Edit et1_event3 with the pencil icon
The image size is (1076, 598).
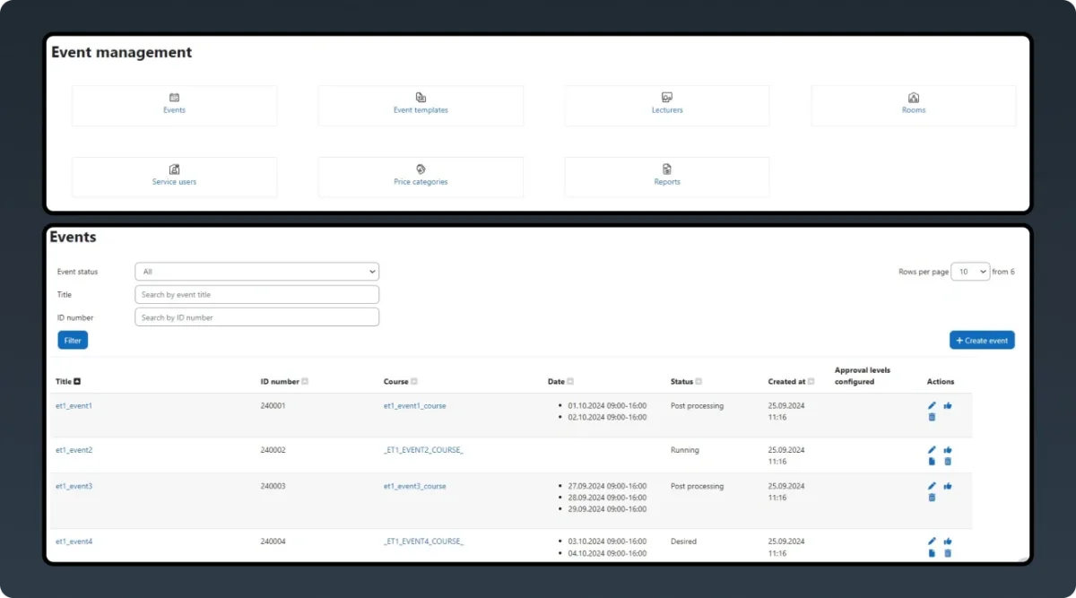tap(933, 486)
